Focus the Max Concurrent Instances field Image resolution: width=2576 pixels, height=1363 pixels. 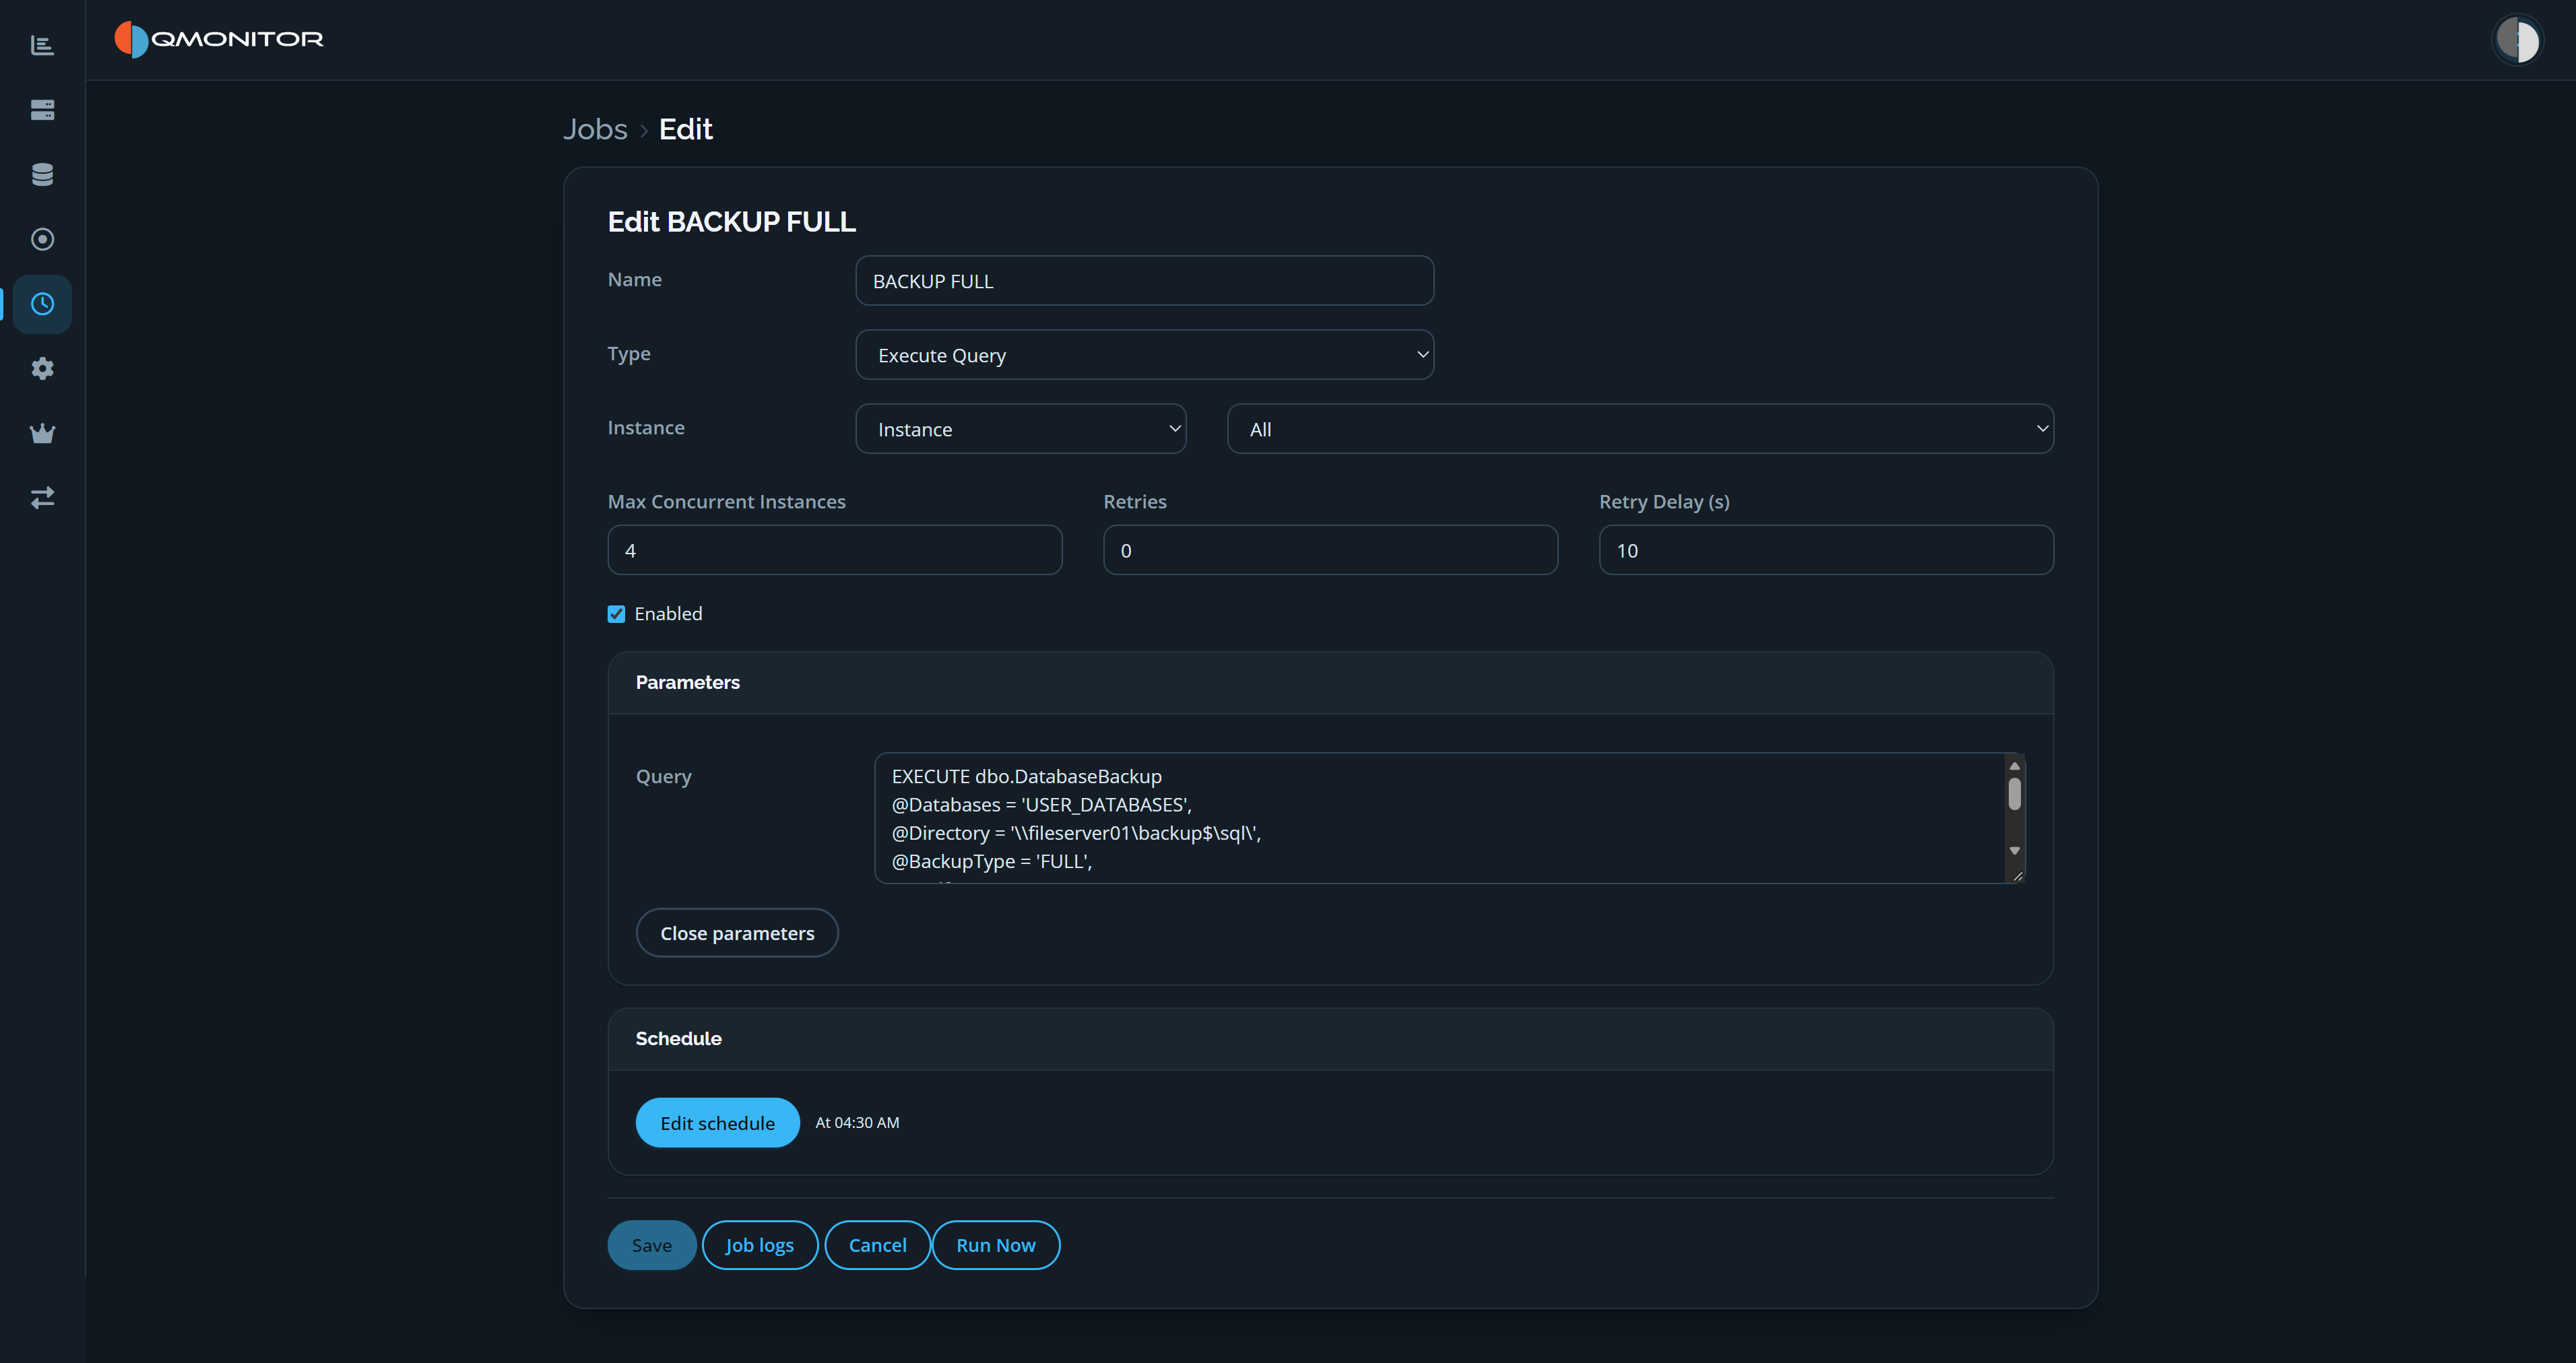coord(834,550)
